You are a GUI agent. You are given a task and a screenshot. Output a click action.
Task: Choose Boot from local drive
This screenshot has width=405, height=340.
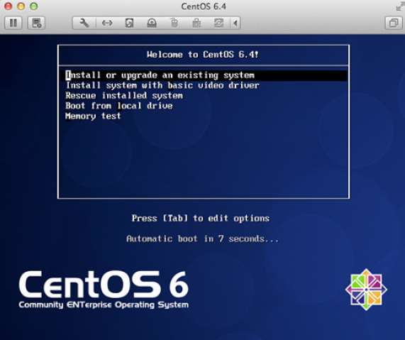pos(119,106)
